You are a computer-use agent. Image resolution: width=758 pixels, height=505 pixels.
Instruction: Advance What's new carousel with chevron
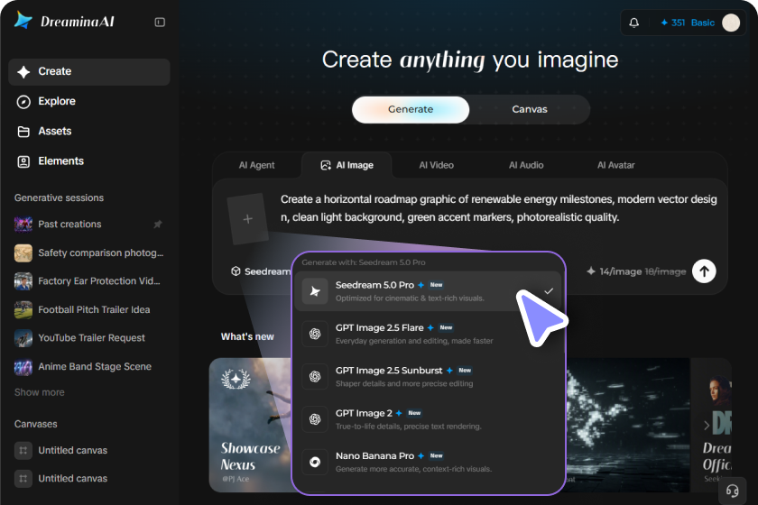(707, 426)
